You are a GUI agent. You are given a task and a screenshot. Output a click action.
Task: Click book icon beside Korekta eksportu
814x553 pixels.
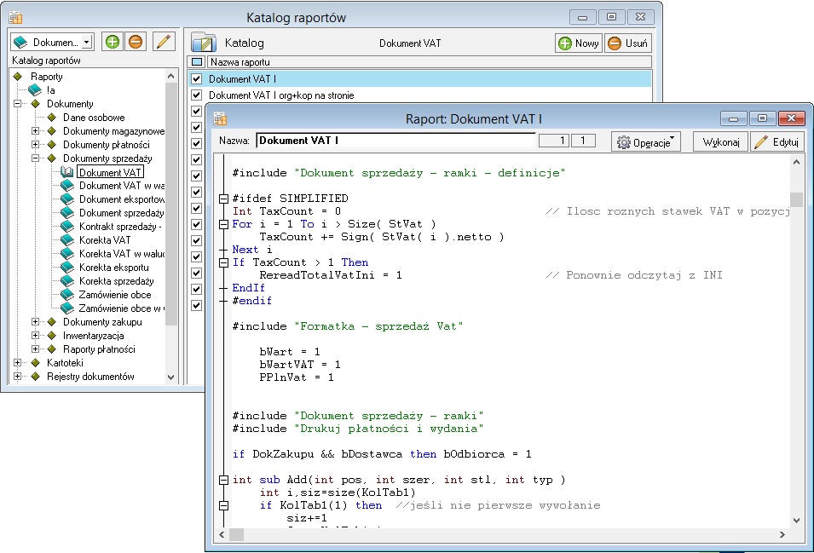pyautogui.click(x=67, y=268)
